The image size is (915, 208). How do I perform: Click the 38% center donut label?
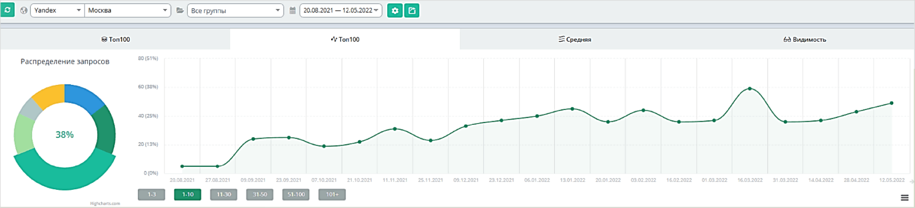65,134
